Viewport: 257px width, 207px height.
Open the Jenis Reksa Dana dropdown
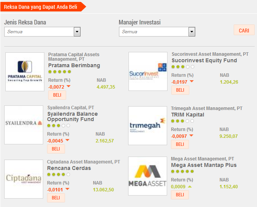pos(77,32)
